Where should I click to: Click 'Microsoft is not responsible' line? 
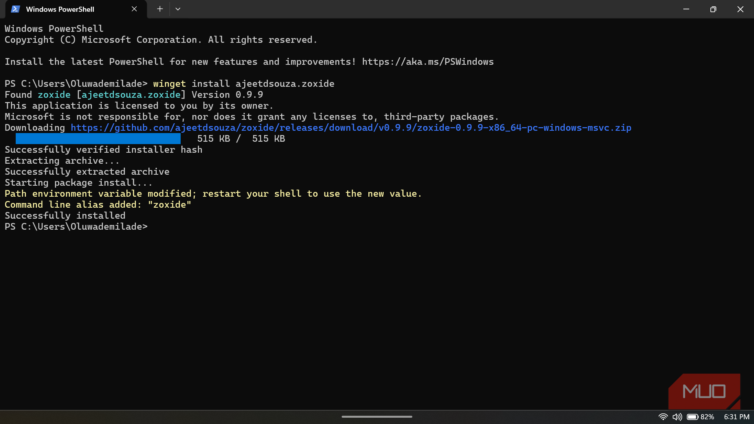252,117
